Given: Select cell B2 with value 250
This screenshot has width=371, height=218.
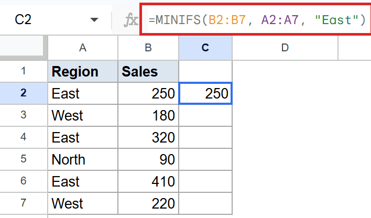Looking at the screenshot, I should click(148, 93).
